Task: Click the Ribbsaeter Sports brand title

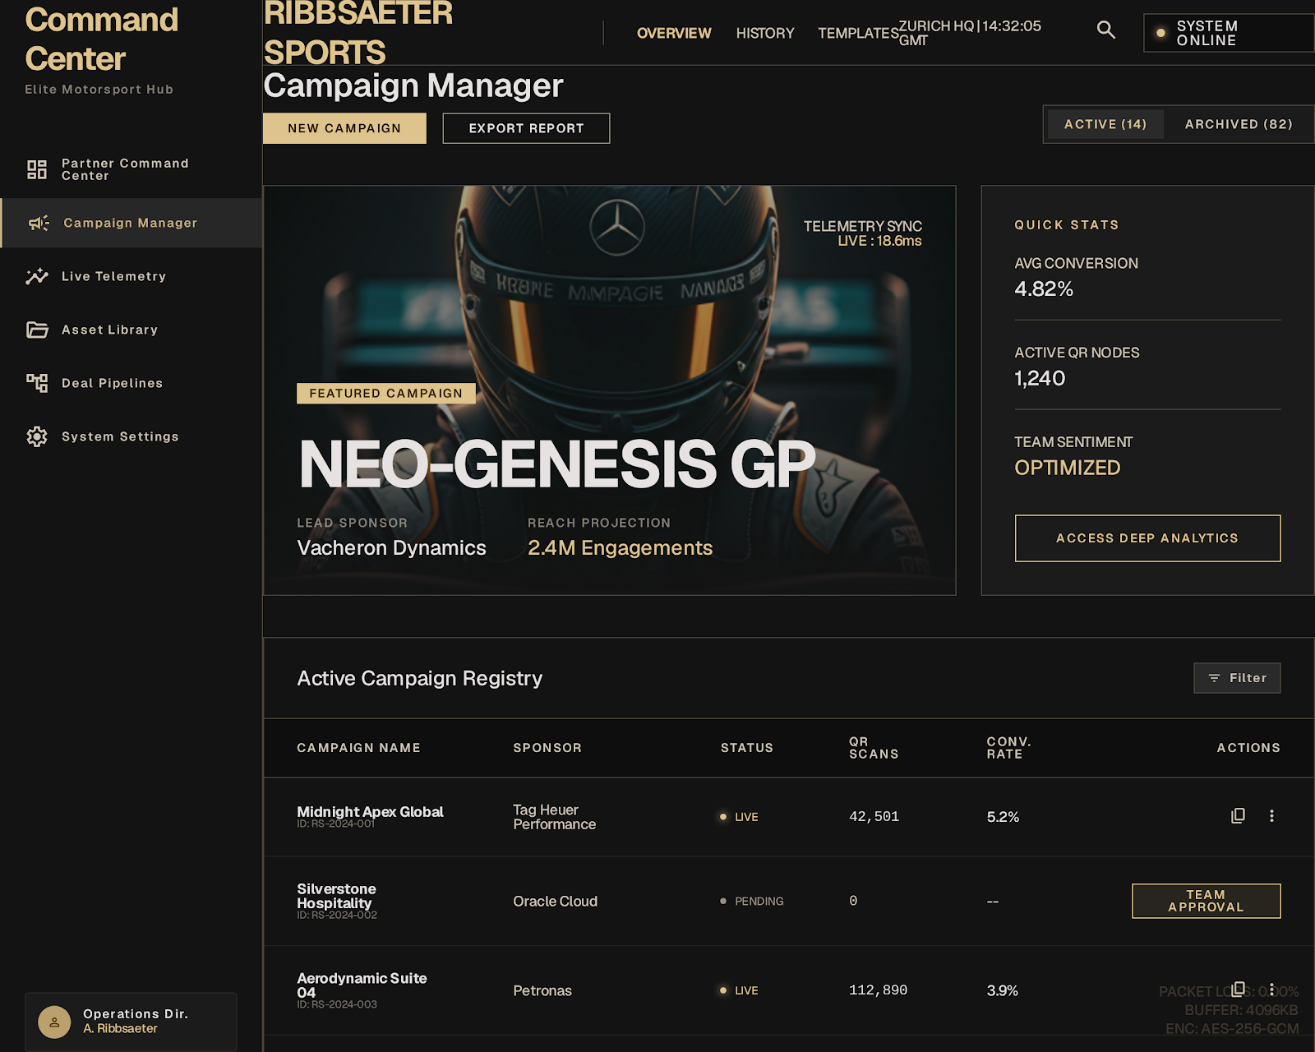Action: click(x=358, y=33)
